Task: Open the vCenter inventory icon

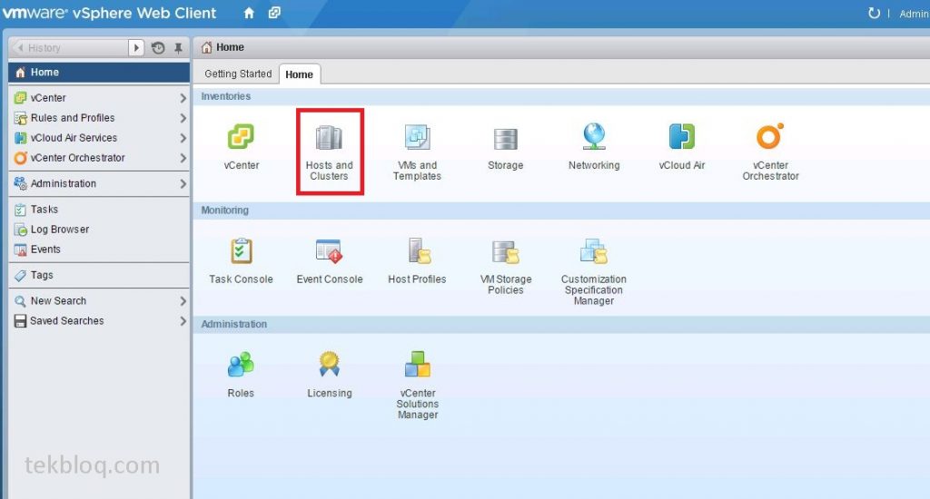Action: (x=241, y=137)
